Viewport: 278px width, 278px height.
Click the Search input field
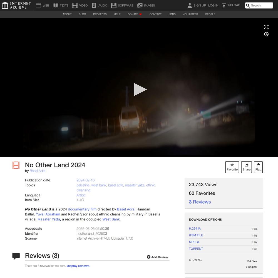tap(259, 6)
